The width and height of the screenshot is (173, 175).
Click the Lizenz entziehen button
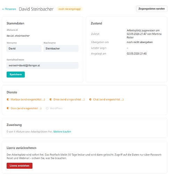tap(20, 166)
